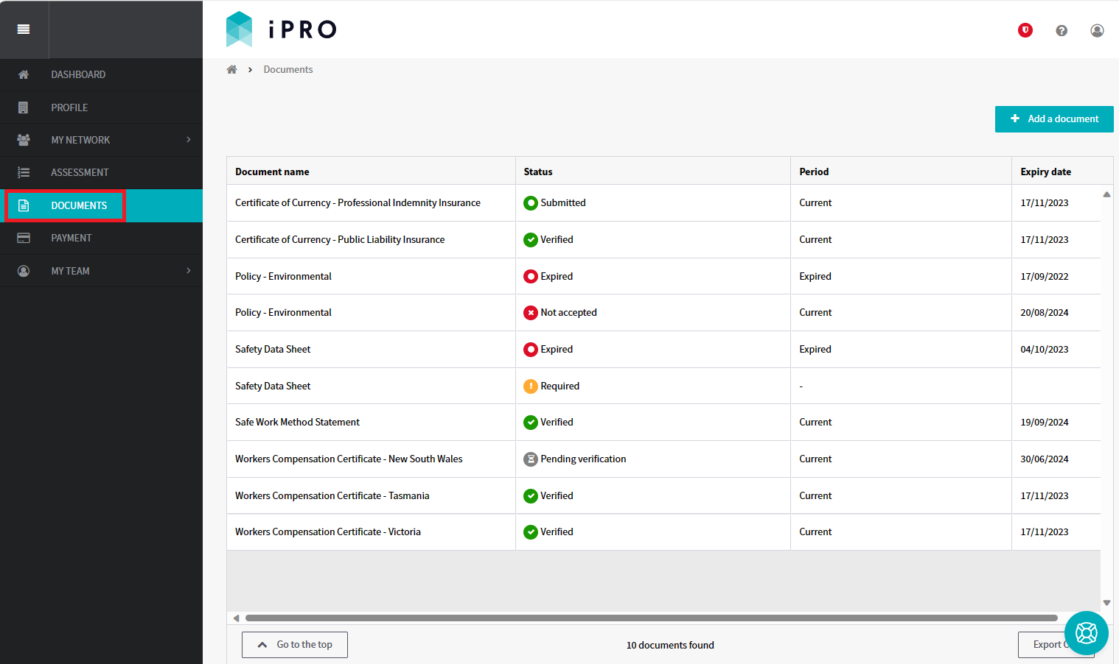Click the Dashboard home icon in sidebar
Screen dimensions: 1119x664
click(x=24, y=74)
